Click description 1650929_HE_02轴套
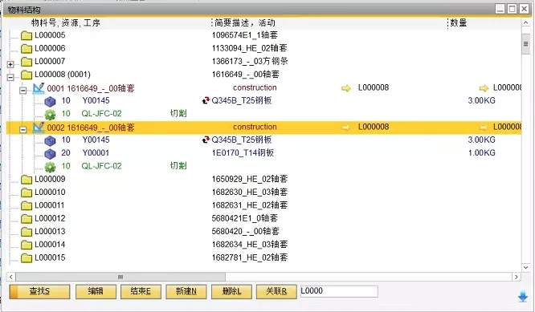535x312 pixels. coord(249,179)
